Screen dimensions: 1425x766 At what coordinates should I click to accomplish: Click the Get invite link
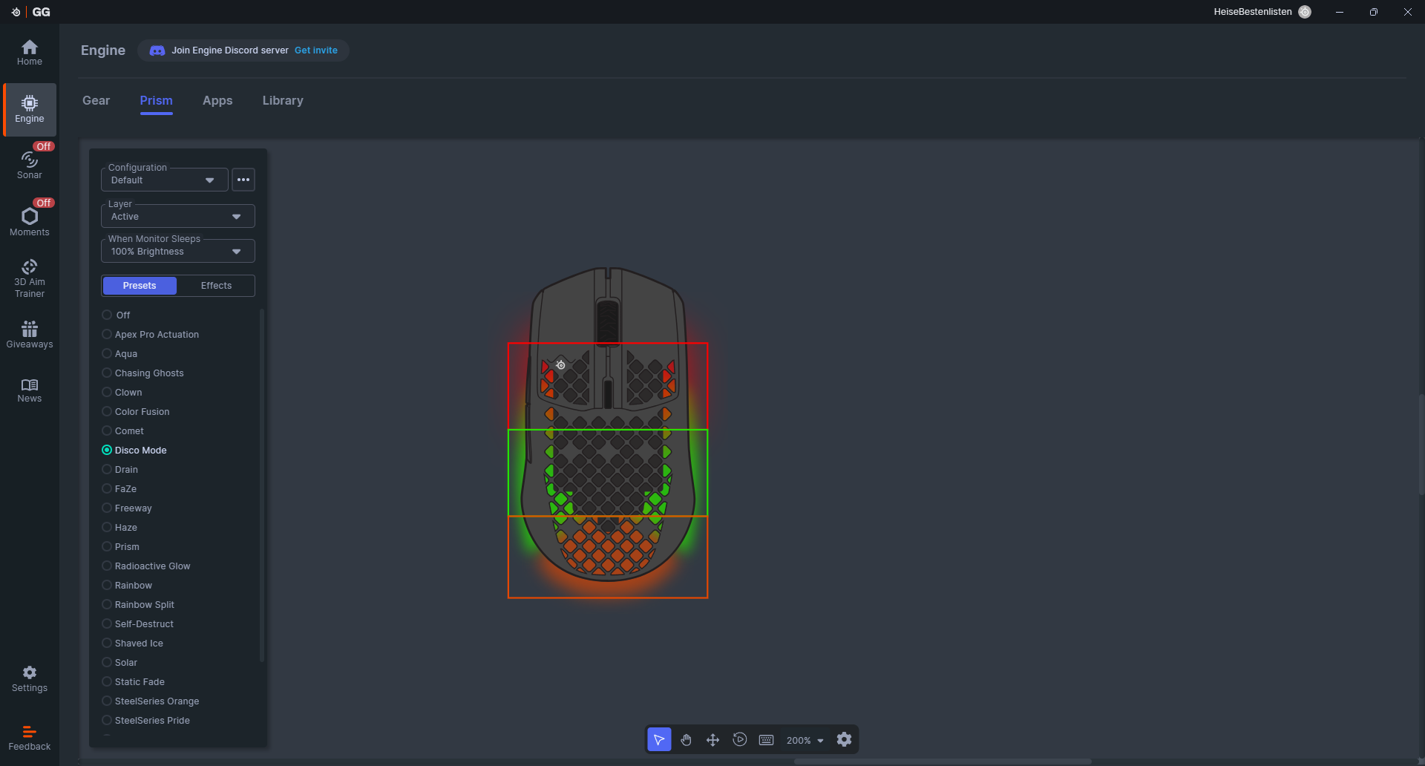point(316,50)
